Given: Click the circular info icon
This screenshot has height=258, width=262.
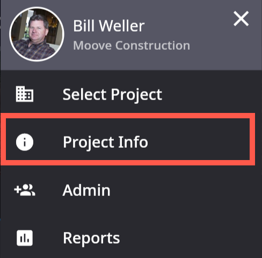Looking at the screenshot, I should pyautogui.click(x=25, y=142).
